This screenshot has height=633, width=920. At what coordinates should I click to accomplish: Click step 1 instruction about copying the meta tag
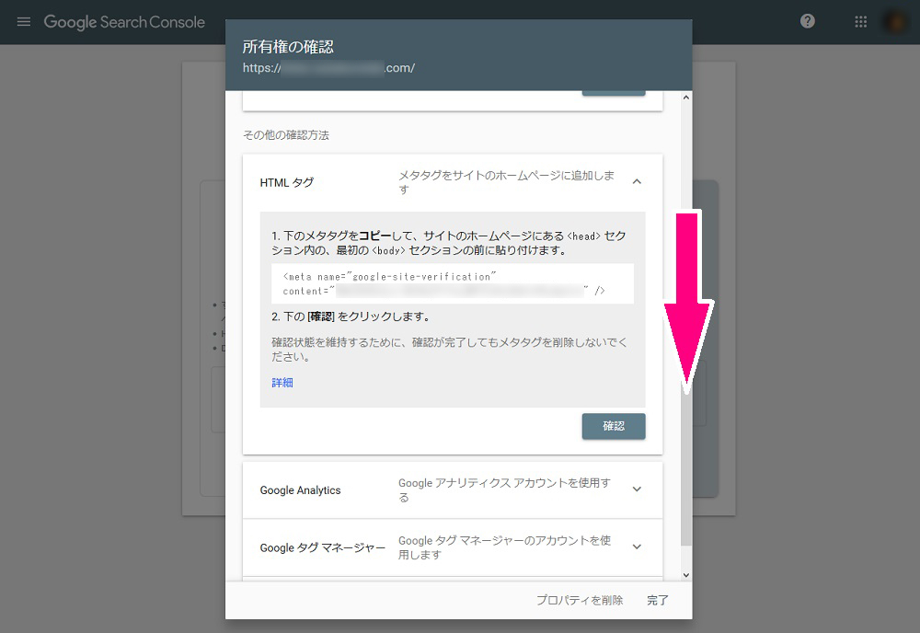[x=449, y=243]
